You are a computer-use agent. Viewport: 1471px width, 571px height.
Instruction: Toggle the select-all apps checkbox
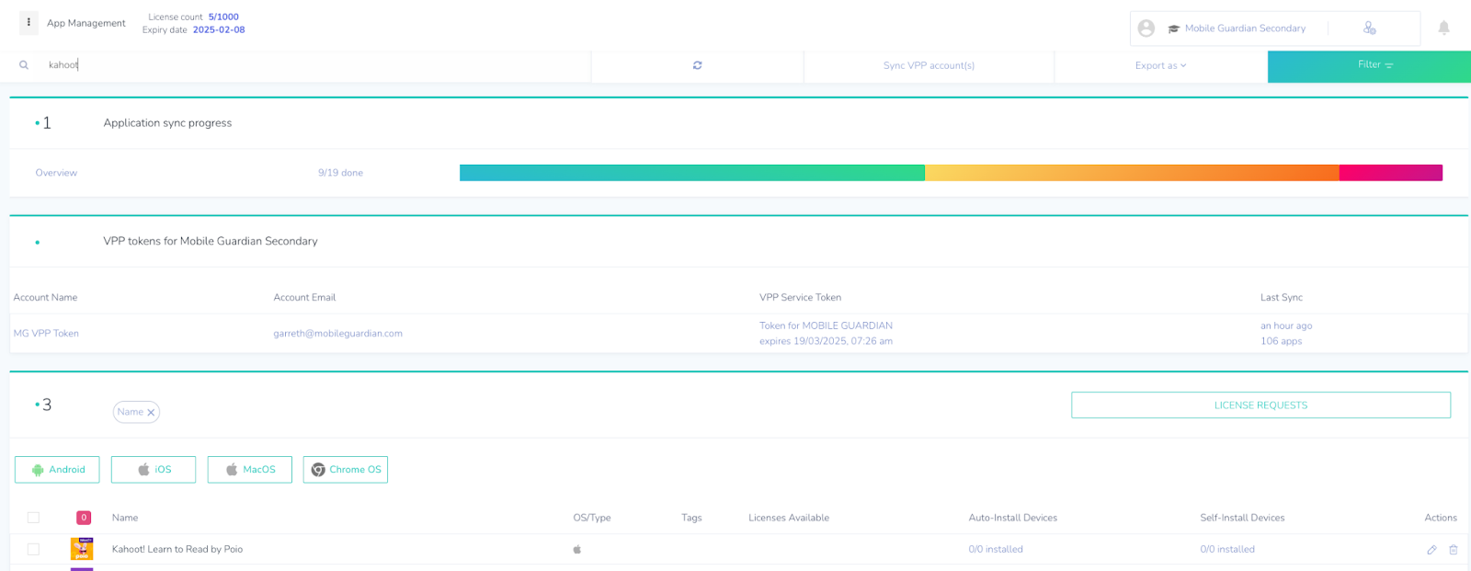pos(33,518)
